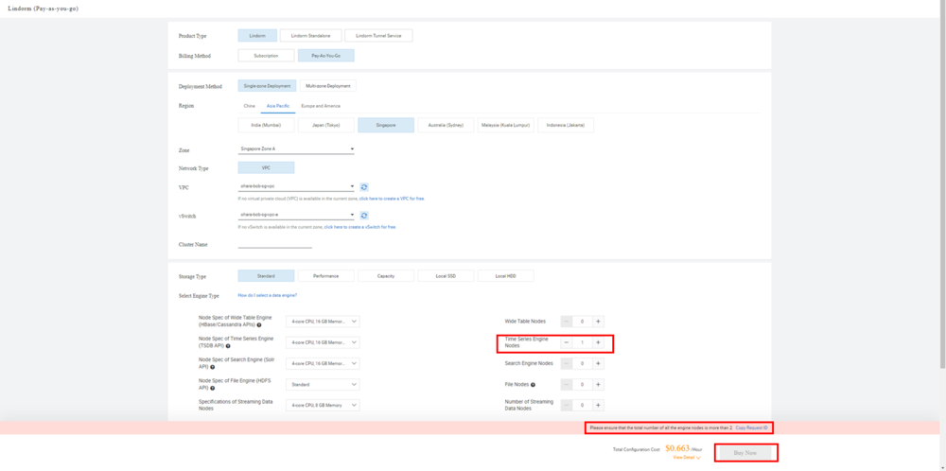Open help tooltip for Time Series Engine spec

click(x=229, y=346)
